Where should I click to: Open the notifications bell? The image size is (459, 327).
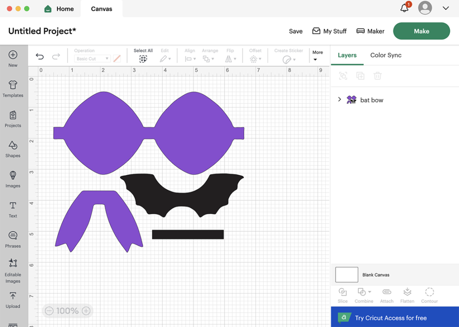coord(405,8)
